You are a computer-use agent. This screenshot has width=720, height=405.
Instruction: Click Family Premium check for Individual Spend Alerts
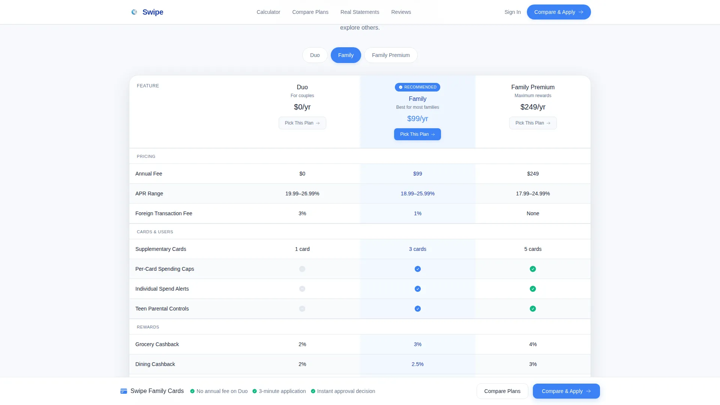point(533,289)
